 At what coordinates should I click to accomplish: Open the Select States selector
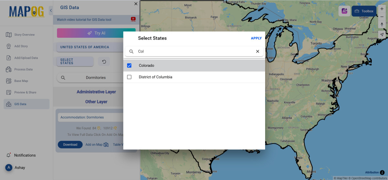(75, 62)
